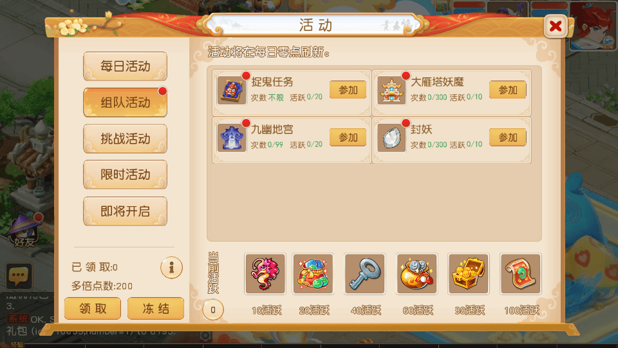Close the 活动 window
Image resolution: width=618 pixels, height=348 pixels.
pyautogui.click(x=556, y=26)
